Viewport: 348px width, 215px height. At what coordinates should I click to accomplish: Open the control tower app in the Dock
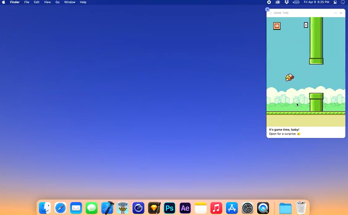tap(123, 208)
